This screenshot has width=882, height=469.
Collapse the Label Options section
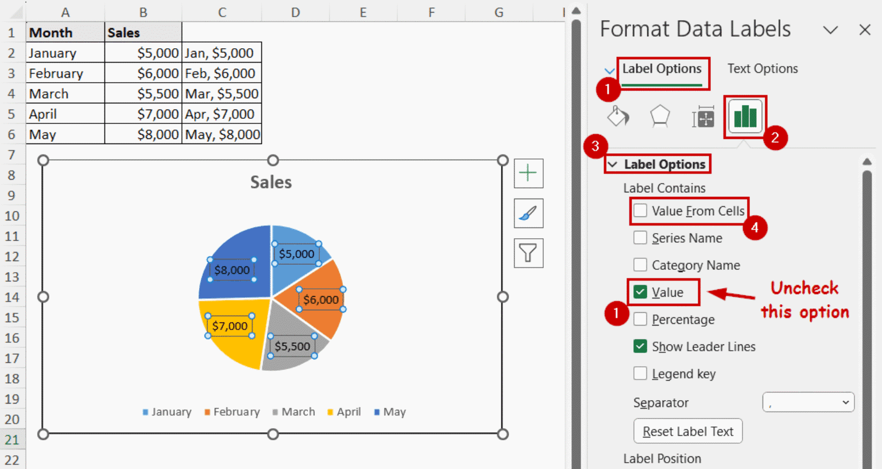613,165
